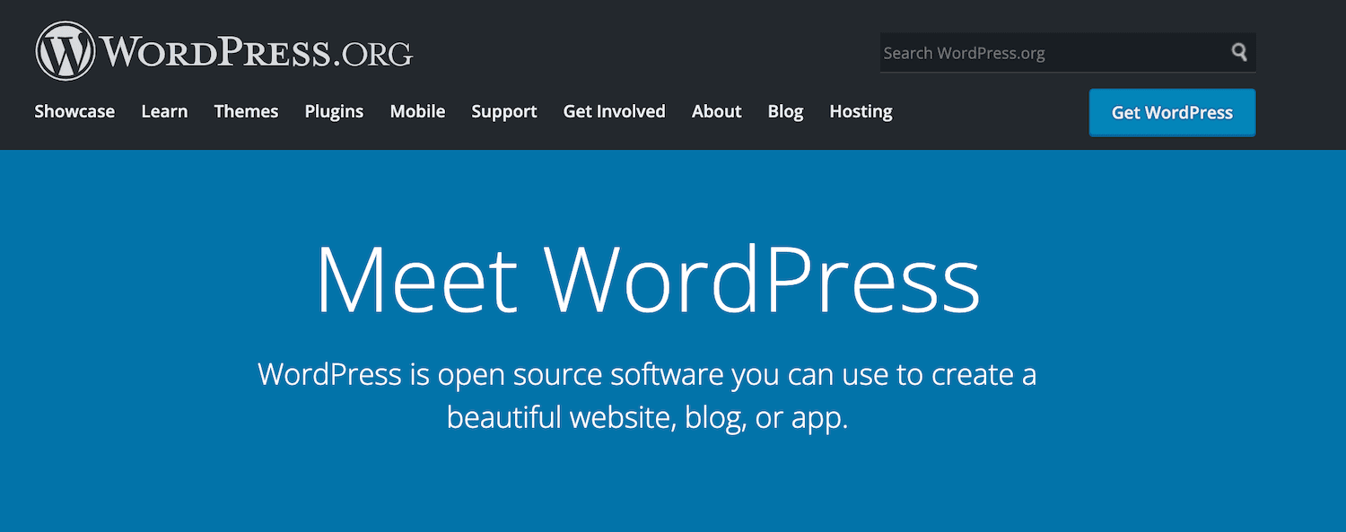This screenshot has height=532, width=1346.
Task: Open the Hosting page
Action: (861, 111)
